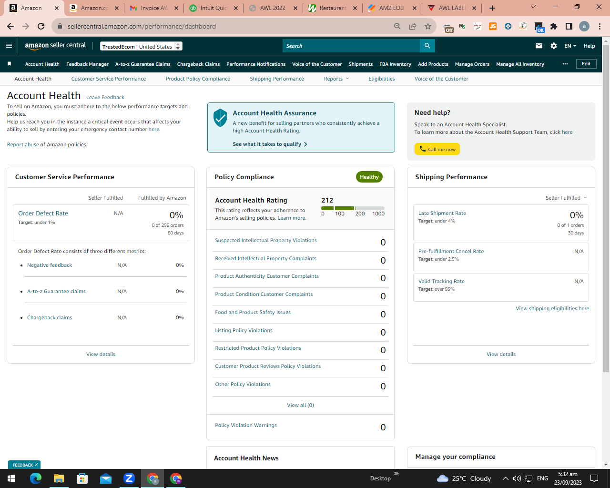Open Performance Notifications in the navigation bar
The height and width of the screenshot is (488, 610).
click(x=256, y=64)
